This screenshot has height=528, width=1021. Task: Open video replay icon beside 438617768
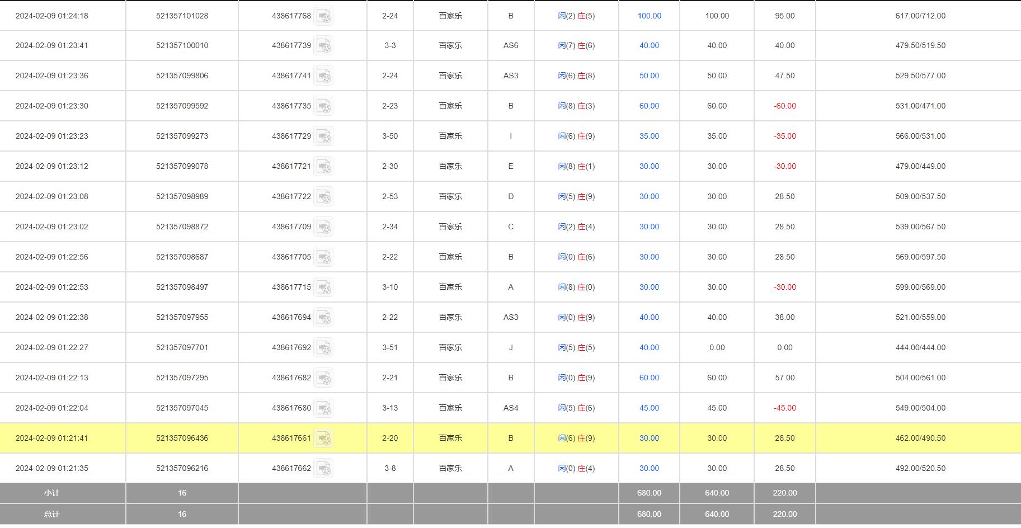(323, 16)
